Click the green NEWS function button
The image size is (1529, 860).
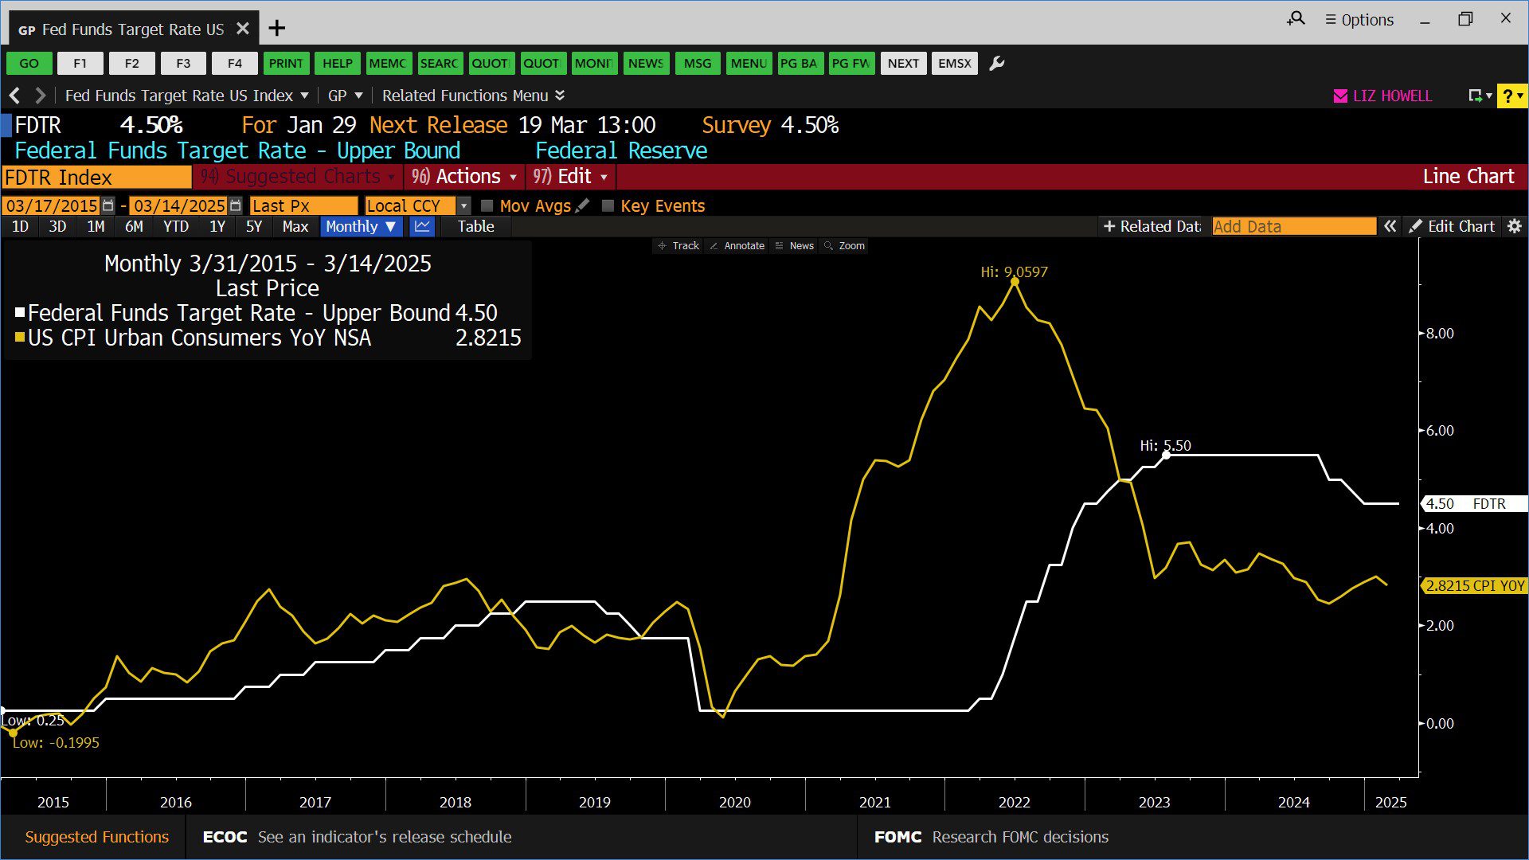[x=645, y=64]
